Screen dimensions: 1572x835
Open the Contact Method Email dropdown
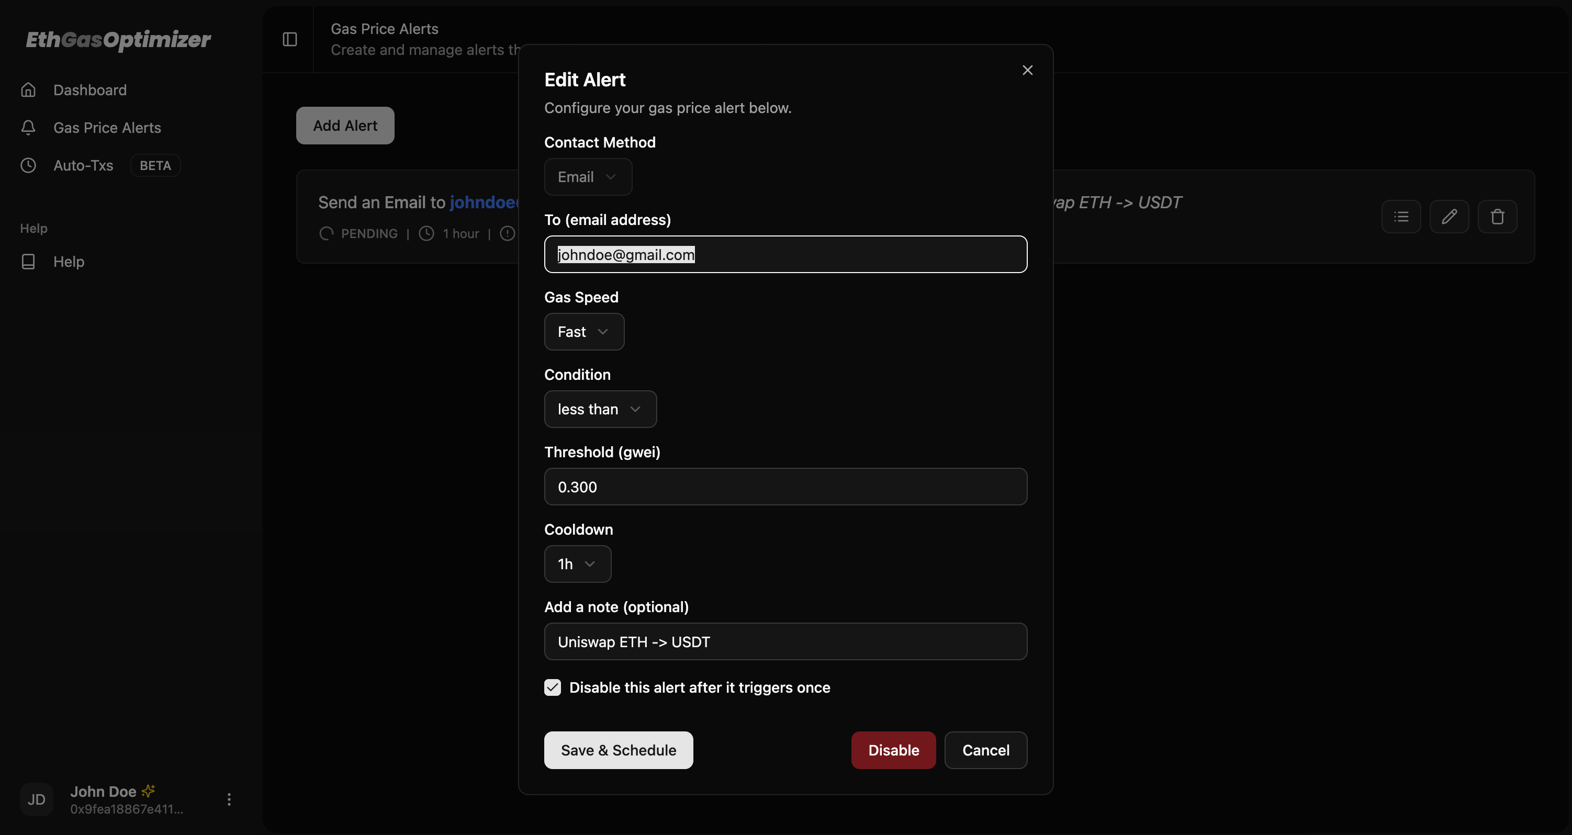[587, 177]
